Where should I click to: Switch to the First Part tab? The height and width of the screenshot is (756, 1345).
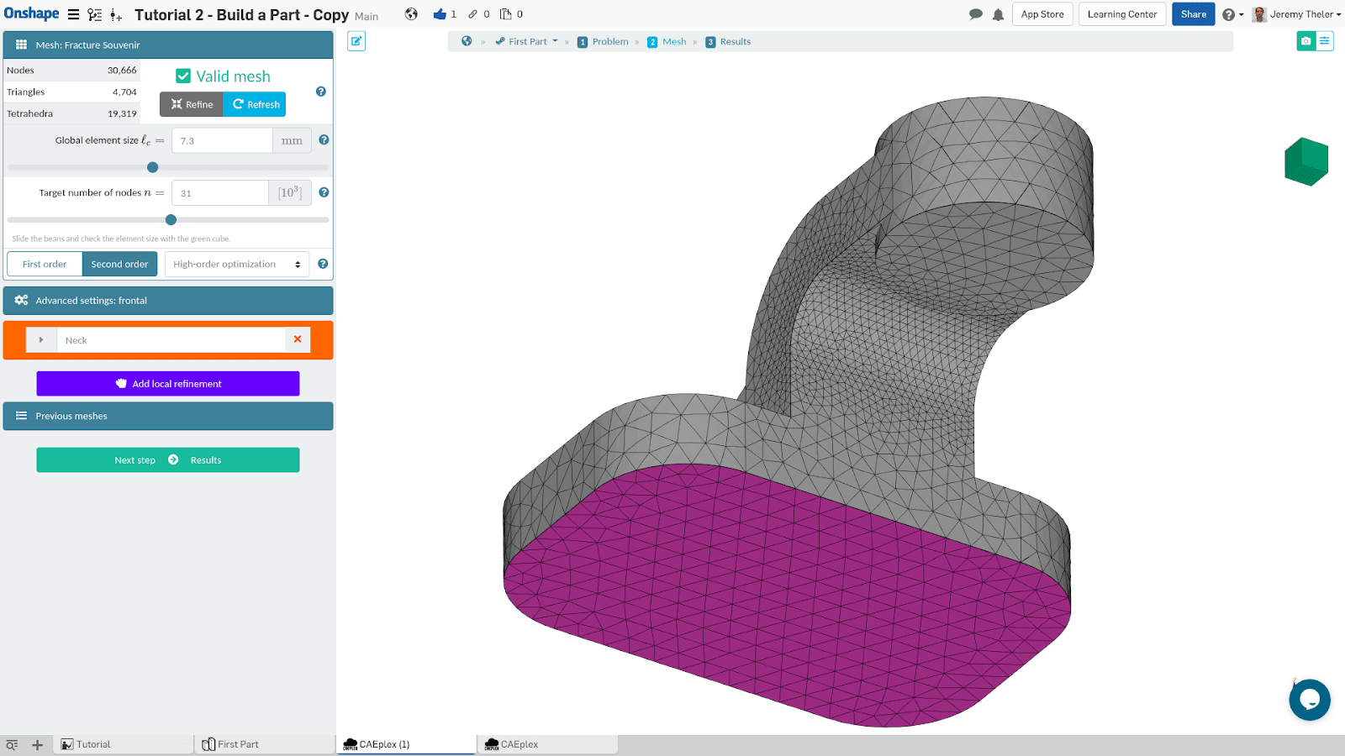(238, 744)
